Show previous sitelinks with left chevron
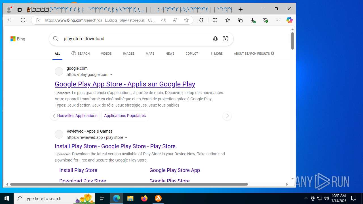Viewport: 363px width, 204px height. pyautogui.click(x=54, y=116)
